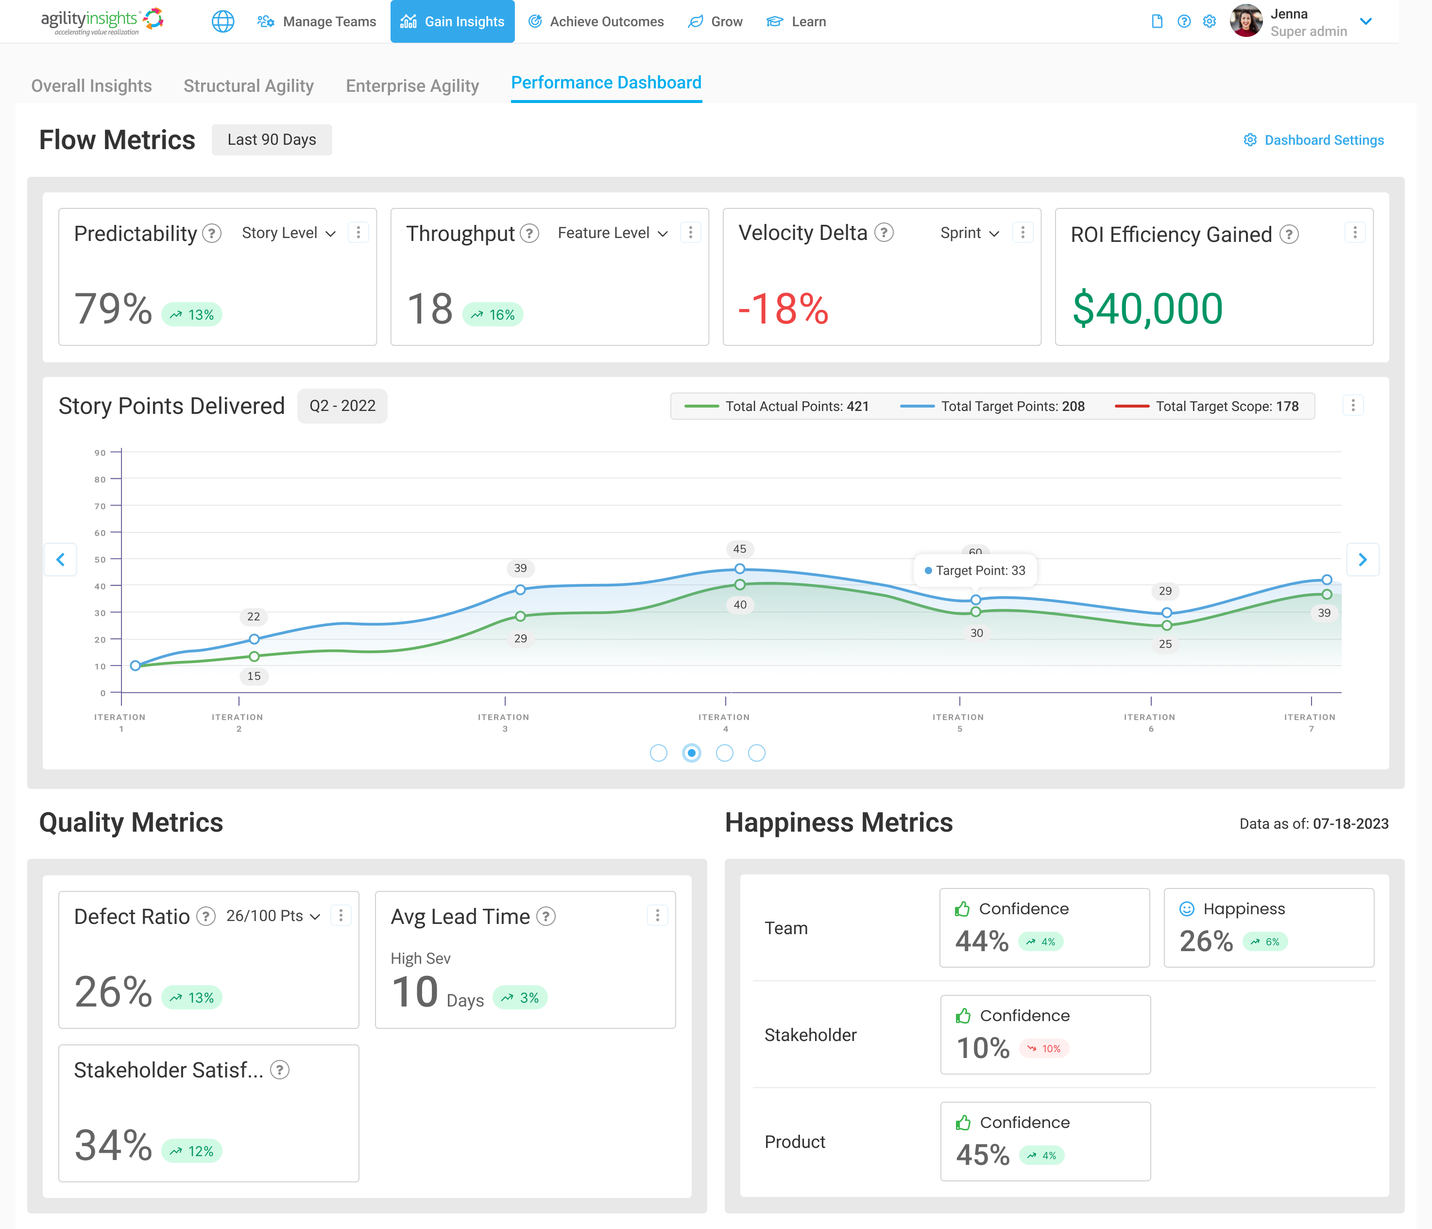1432x1229 pixels.
Task: Open Avg Lead Time three-dot menu
Action: (657, 915)
